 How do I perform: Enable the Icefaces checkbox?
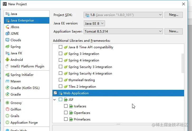tap(66, 106)
